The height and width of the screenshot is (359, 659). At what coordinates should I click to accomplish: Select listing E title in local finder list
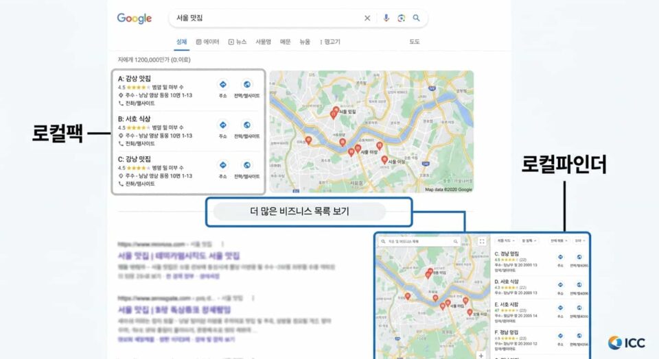(507, 304)
